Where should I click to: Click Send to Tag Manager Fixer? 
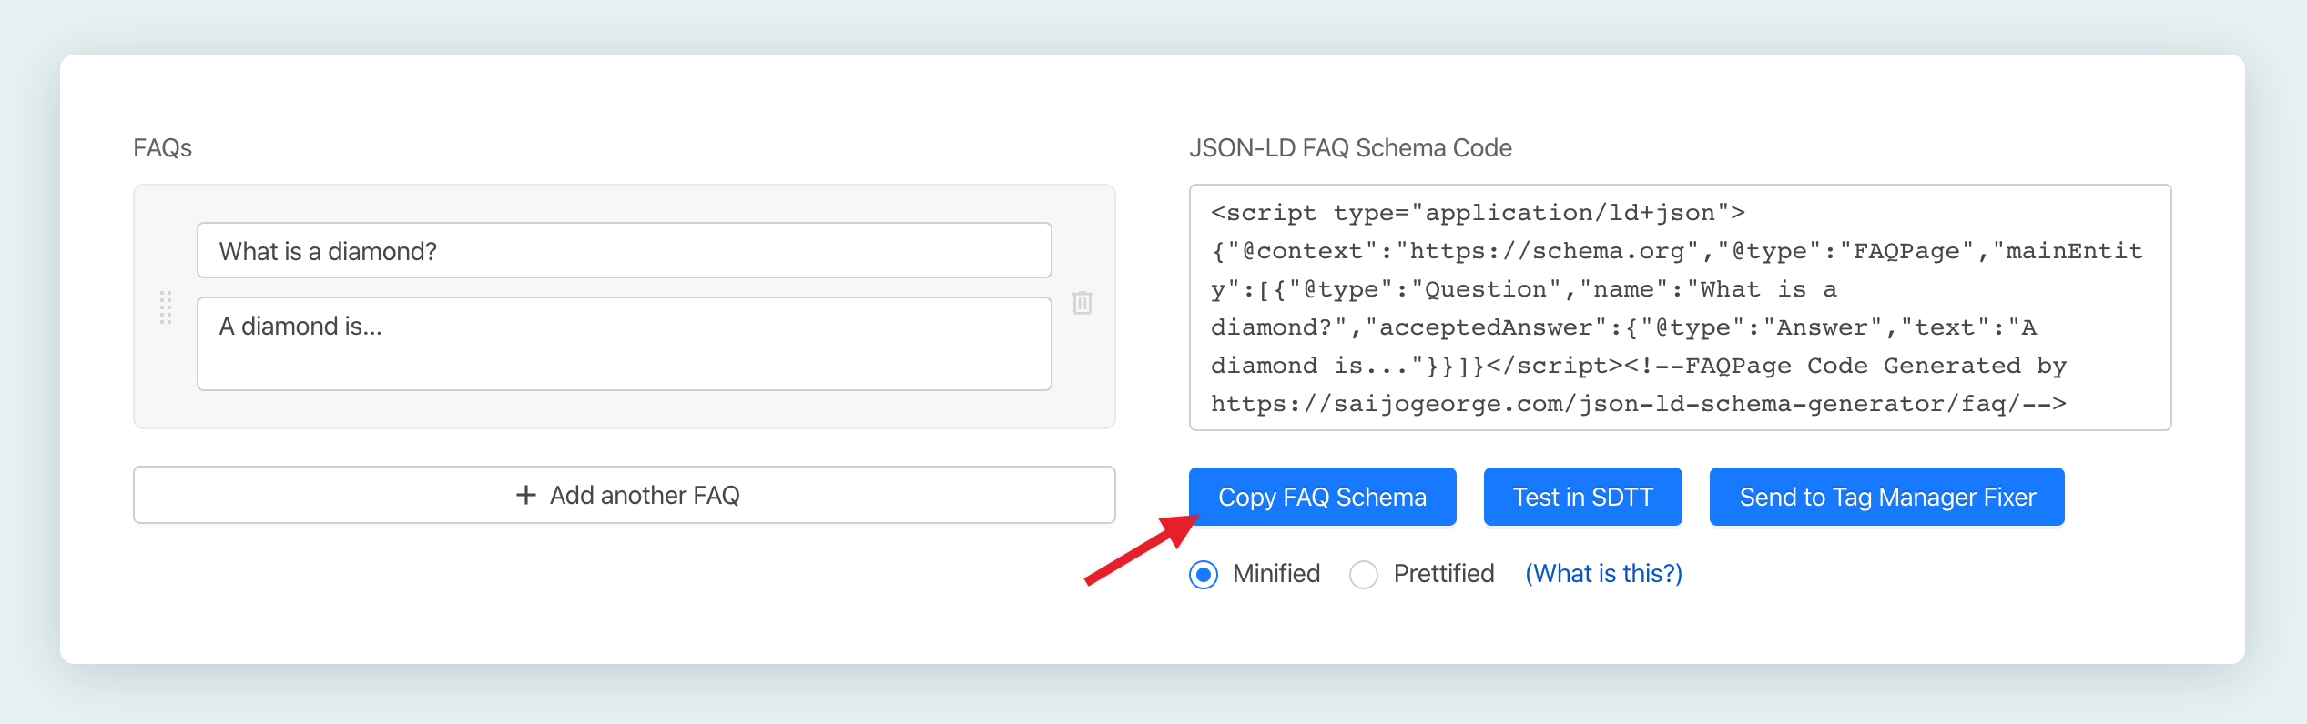[1886, 497]
